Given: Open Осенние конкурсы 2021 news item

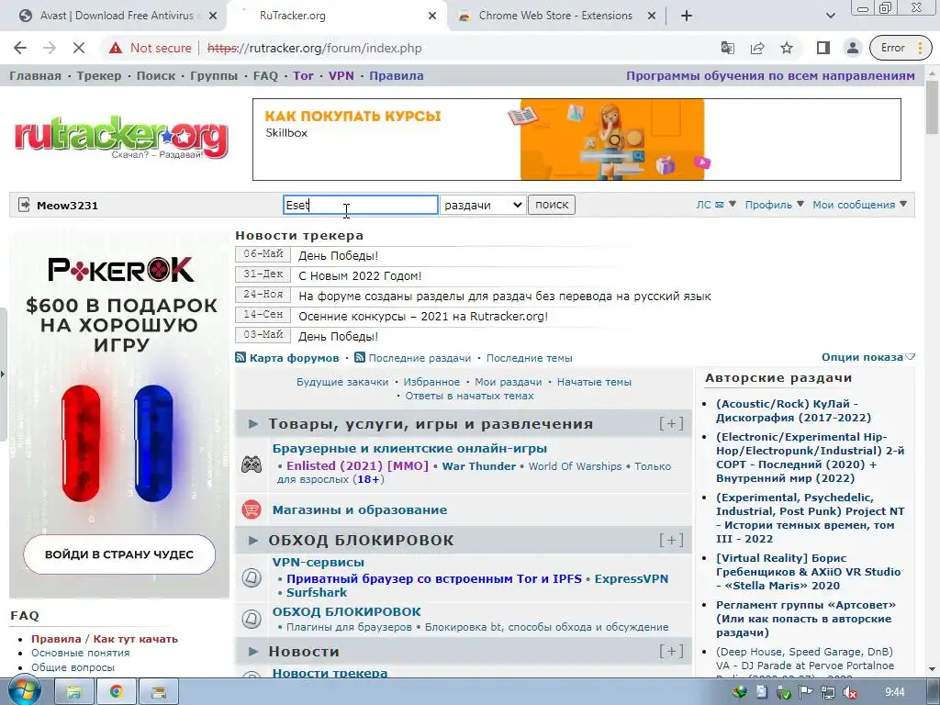Looking at the screenshot, I should click(423, 316).
